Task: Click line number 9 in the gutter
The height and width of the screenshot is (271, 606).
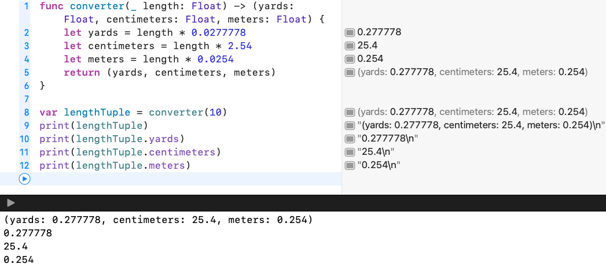Action: pyautogui.click(x=26, y=125)
